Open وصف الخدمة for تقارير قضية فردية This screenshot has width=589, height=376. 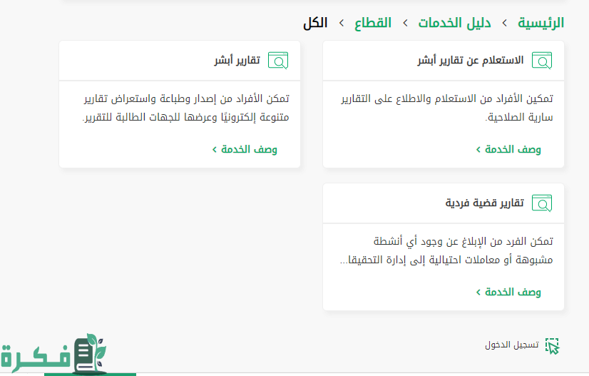click(x=508, y=292)
